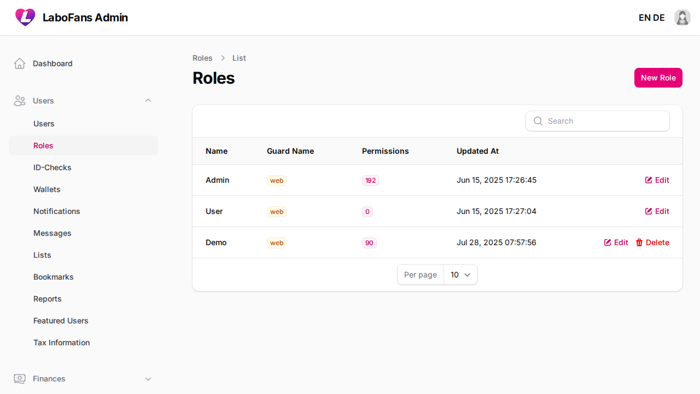This screenshot has width=700, height=394.
Task: Click date Jul 28, 2025 07:57:56
Action: tap(497, 242)
